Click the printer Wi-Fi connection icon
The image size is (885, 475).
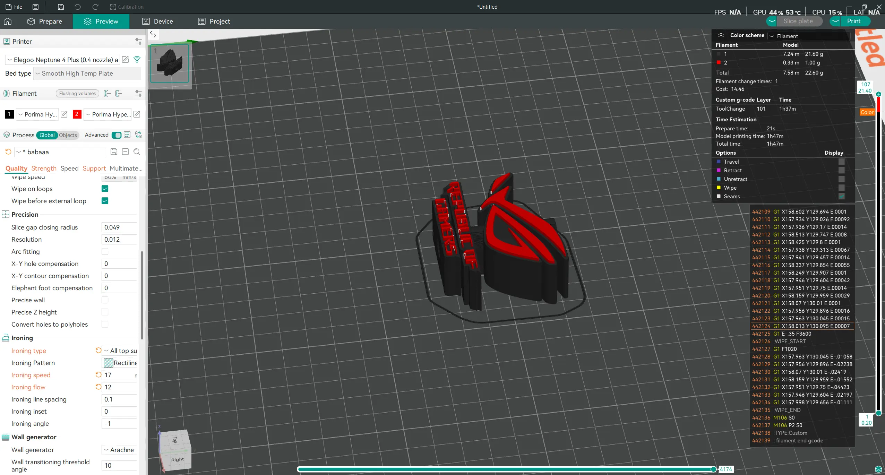coord(137,60)
